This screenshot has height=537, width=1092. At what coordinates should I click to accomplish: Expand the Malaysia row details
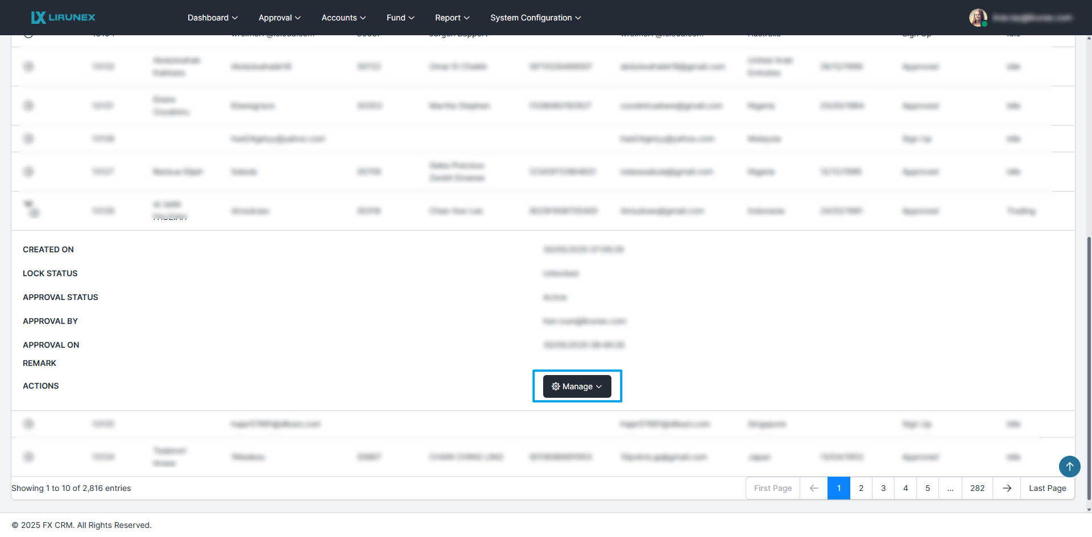[28, 139]
